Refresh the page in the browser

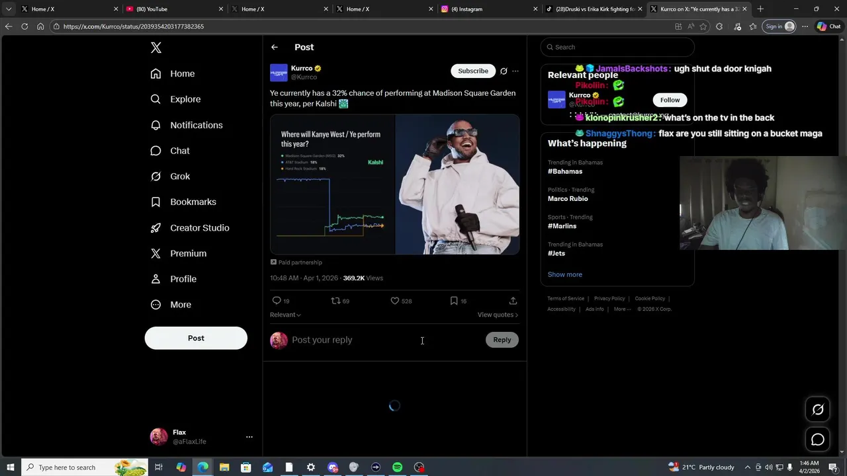coord(24,26)
